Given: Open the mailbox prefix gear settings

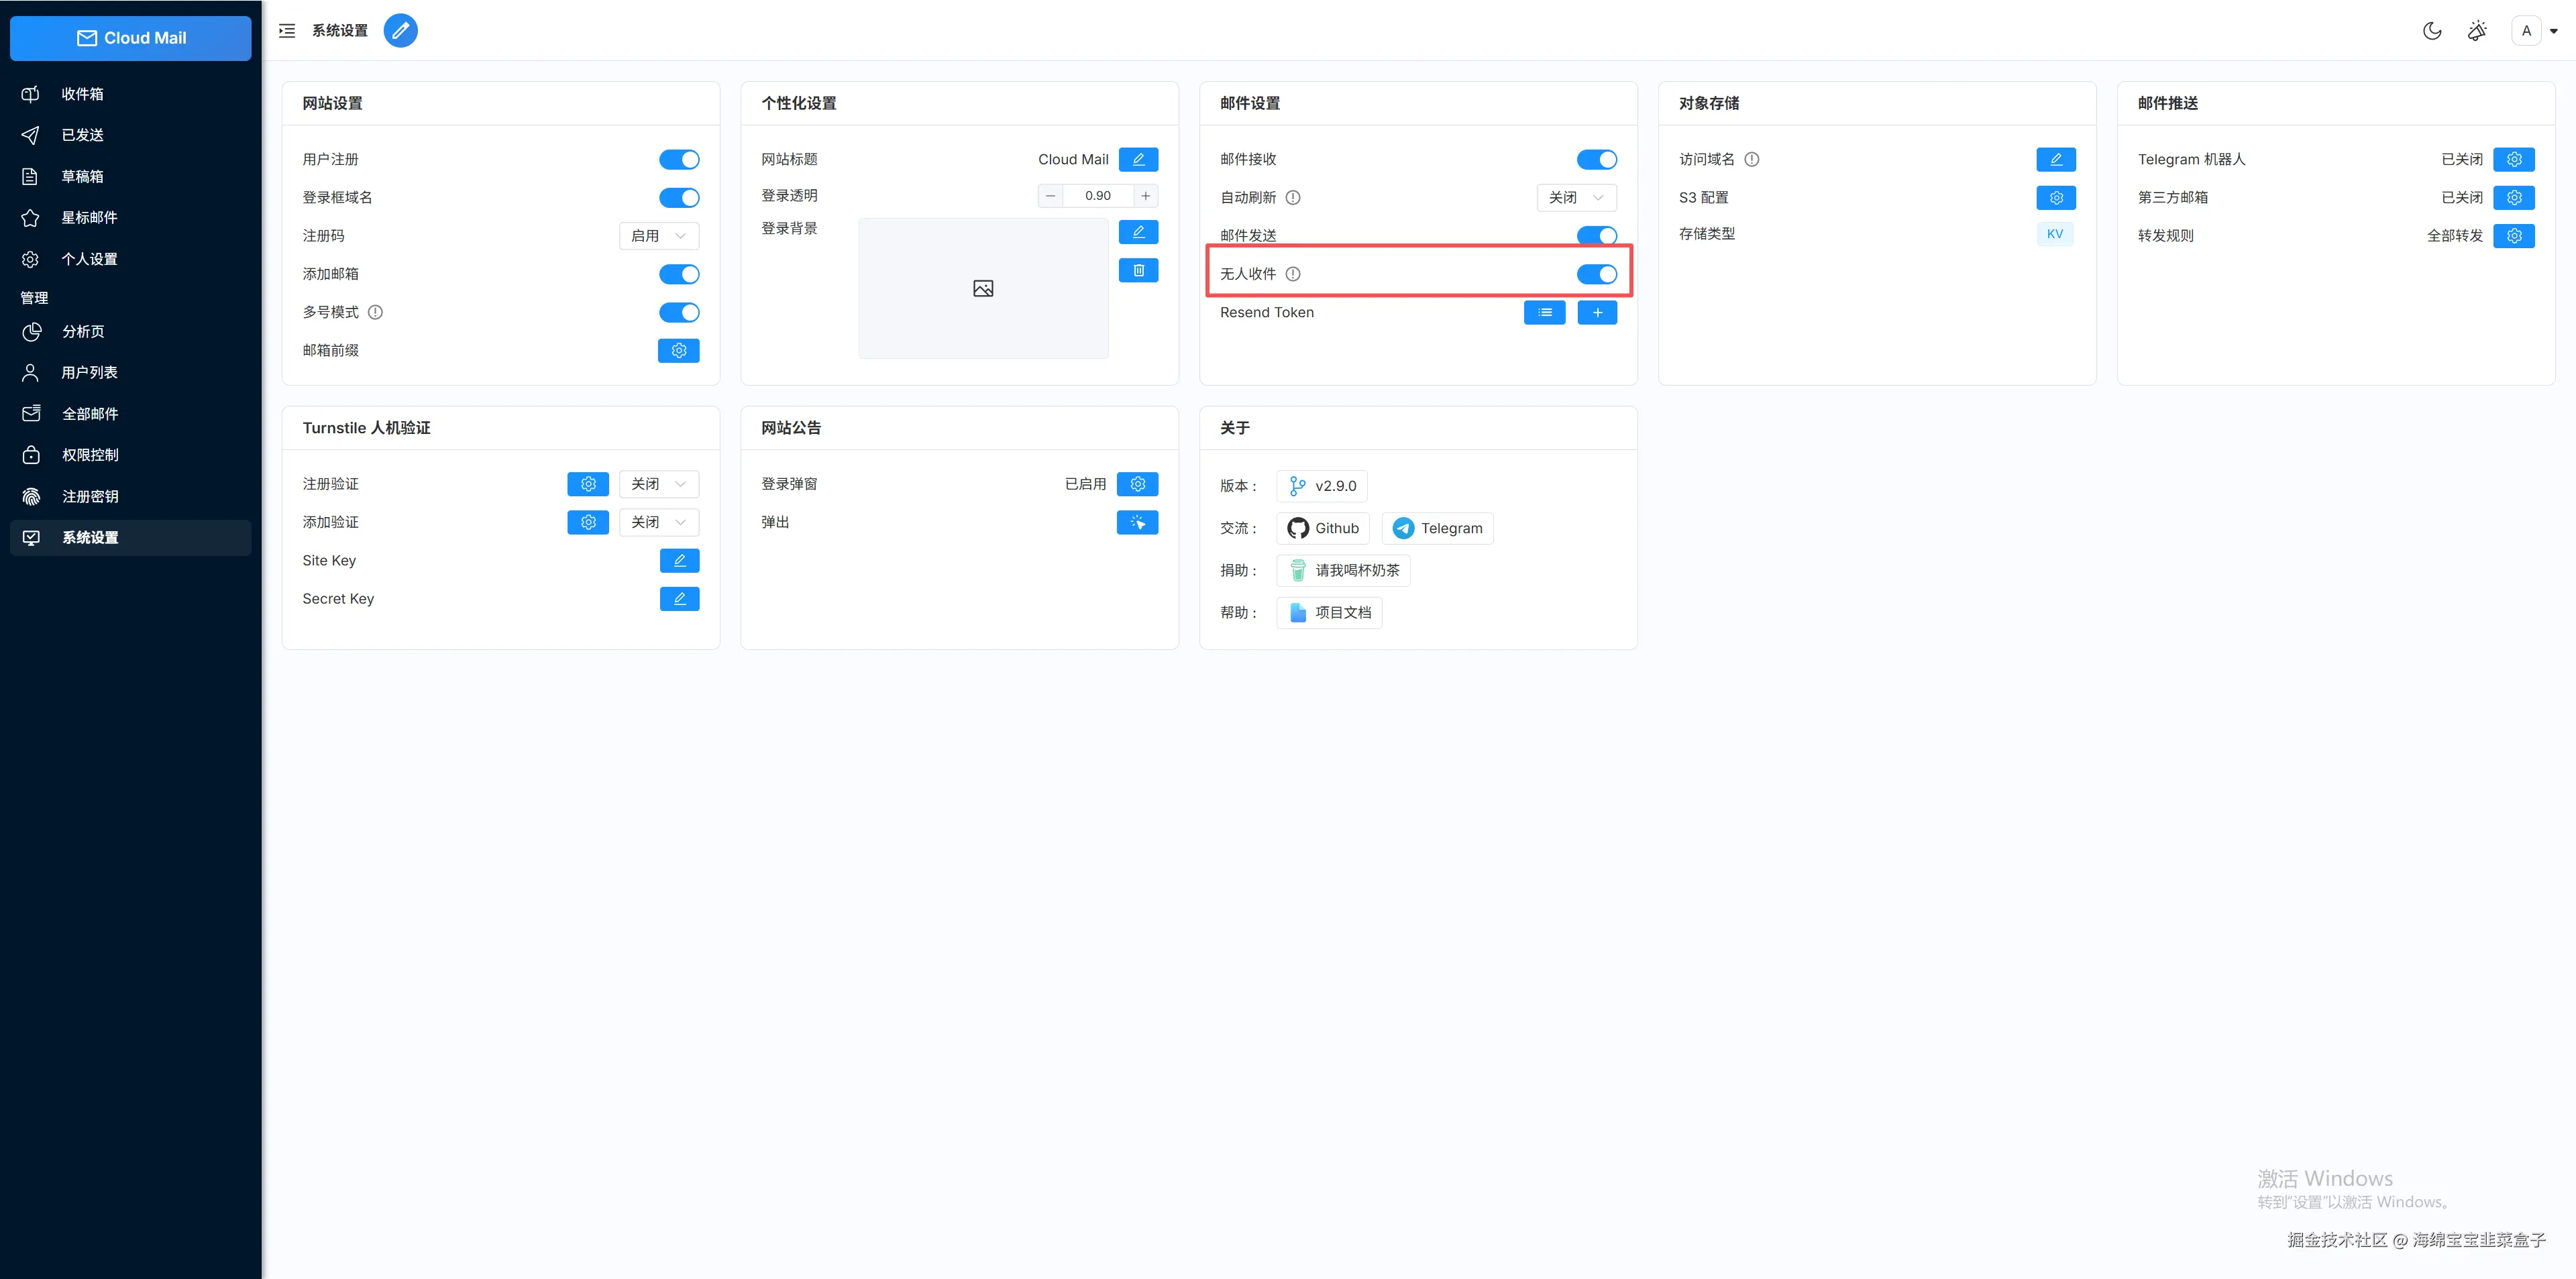Looking at the screenshot, I should (x=678, y=351).
